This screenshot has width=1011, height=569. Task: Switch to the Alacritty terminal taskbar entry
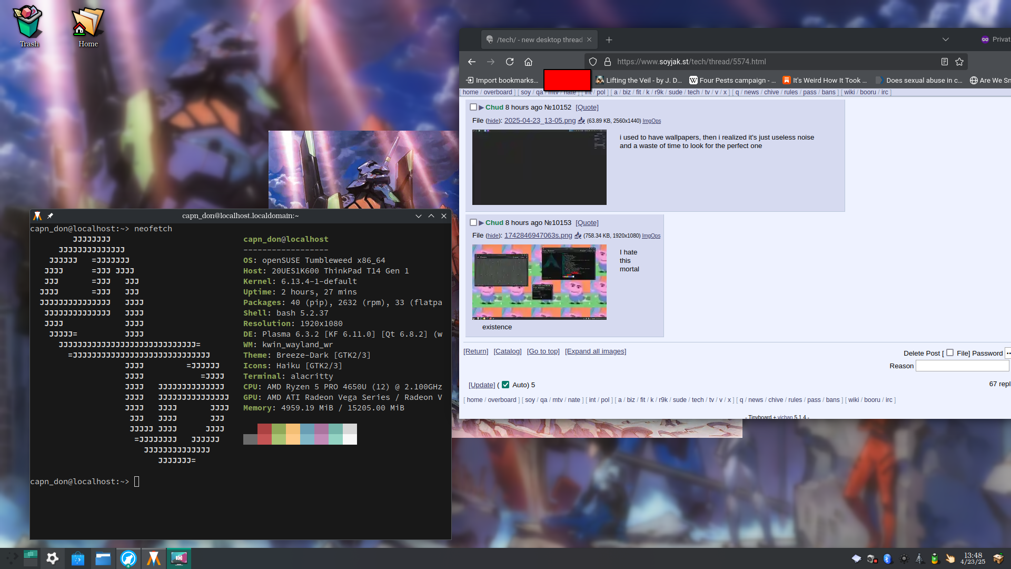click(154, 558)
